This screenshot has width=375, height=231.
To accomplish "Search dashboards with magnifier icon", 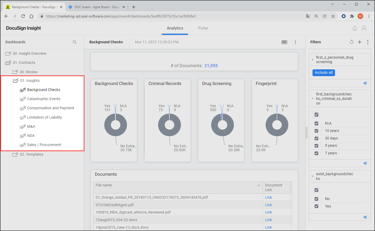I will [x=75, y=42].
